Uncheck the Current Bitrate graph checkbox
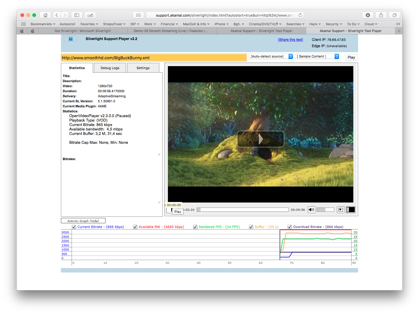Viewport: 419px width, 314px height. (74, 227)
